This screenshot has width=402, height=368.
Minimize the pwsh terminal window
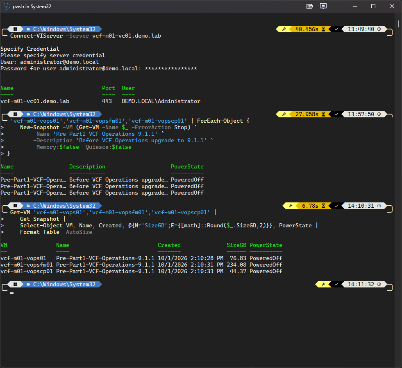[355, 7]
